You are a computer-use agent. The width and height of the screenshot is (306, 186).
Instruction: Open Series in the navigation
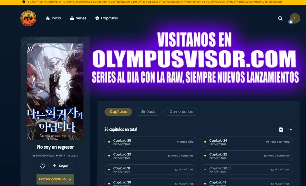point(78,18)
